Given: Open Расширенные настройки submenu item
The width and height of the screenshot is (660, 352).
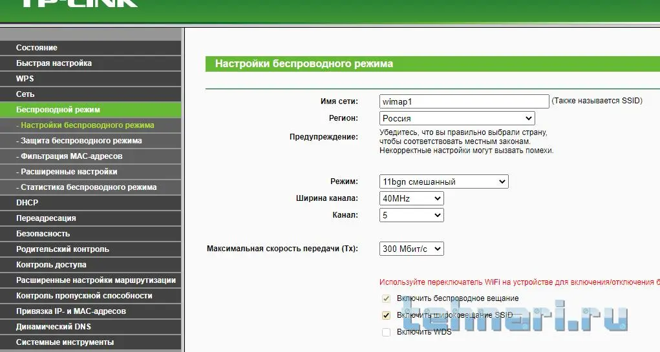Looking at the screenshot, I should 90,172.
